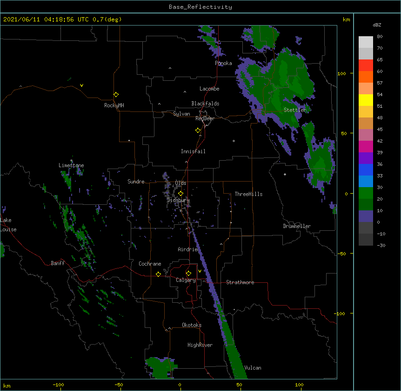This screenshot has width=401, height=391.
Task: Click the Stettler city label
Action: coord(295,110)
